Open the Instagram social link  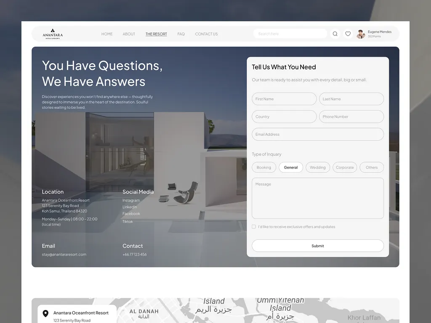click(131, 201)
